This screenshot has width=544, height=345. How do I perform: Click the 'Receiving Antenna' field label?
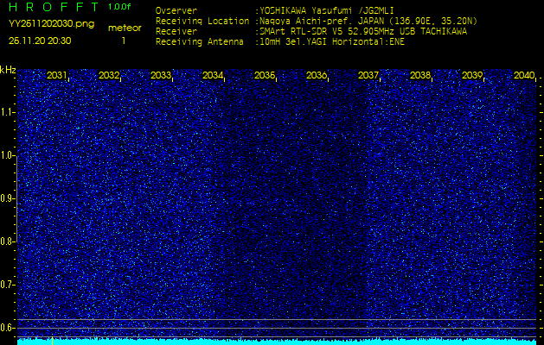tap(200, 42)
